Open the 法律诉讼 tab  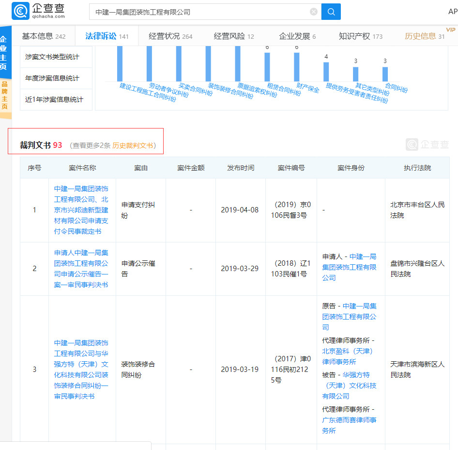point(107,36)
